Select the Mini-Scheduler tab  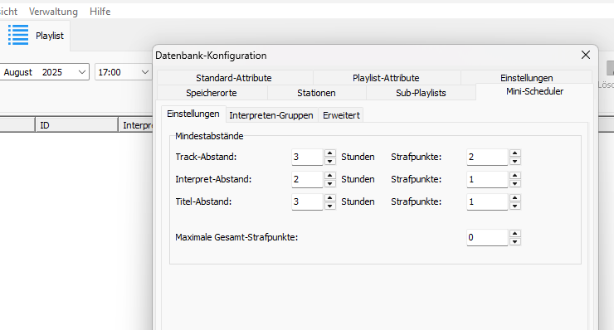pyautogui.click(x=534, y=91)
